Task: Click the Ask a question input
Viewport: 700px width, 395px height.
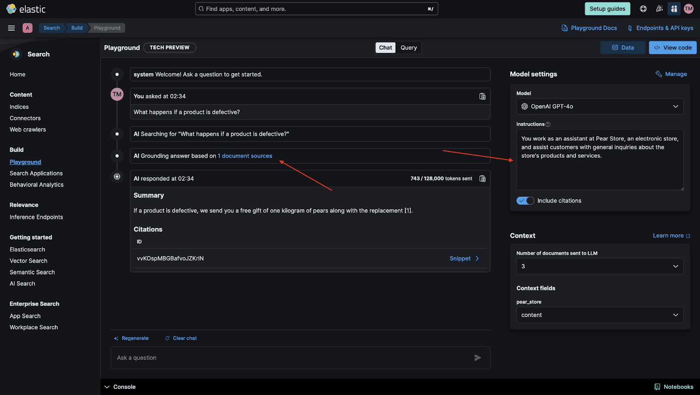Action: pyautogui.click(x=289, y=358)
